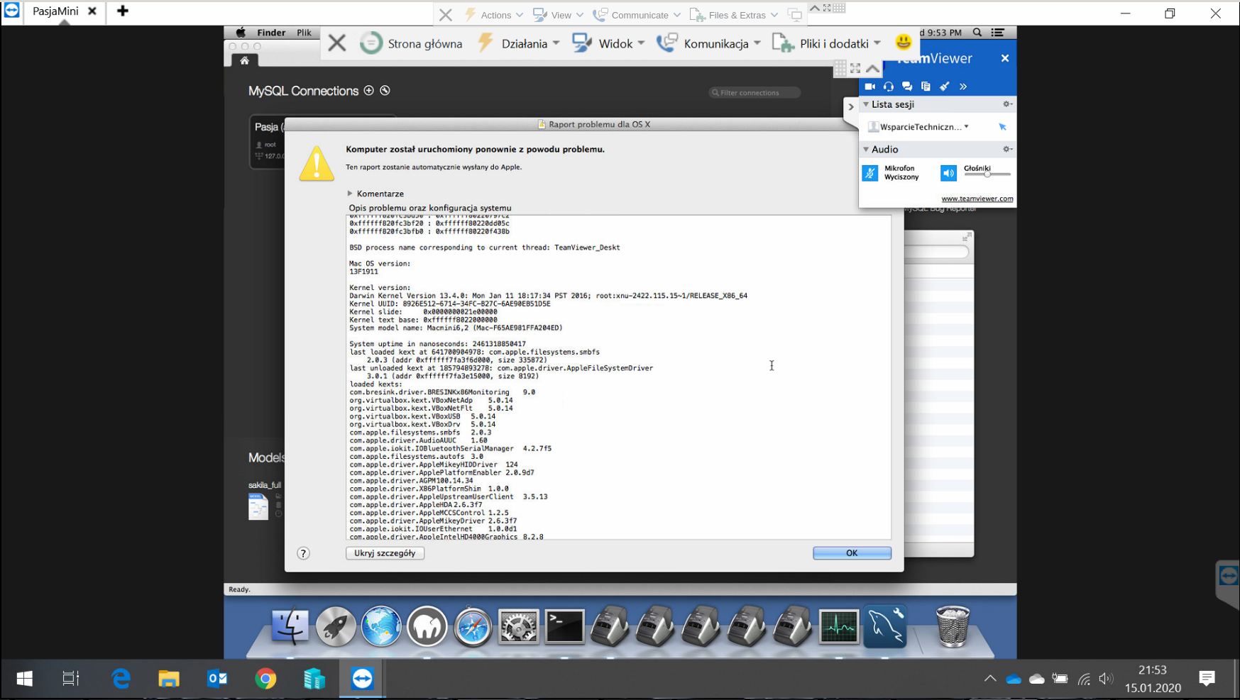Click MySQL Workbench dolphin in the Dock

(884, 627)
